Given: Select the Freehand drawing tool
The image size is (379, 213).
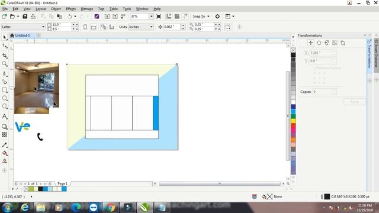Looking at the screenshot, I should pos(5,73).
